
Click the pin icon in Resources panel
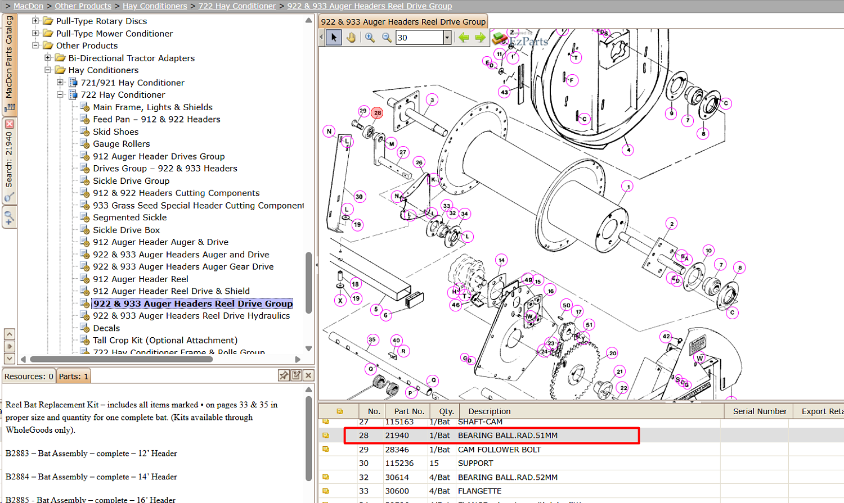point(284,375)
